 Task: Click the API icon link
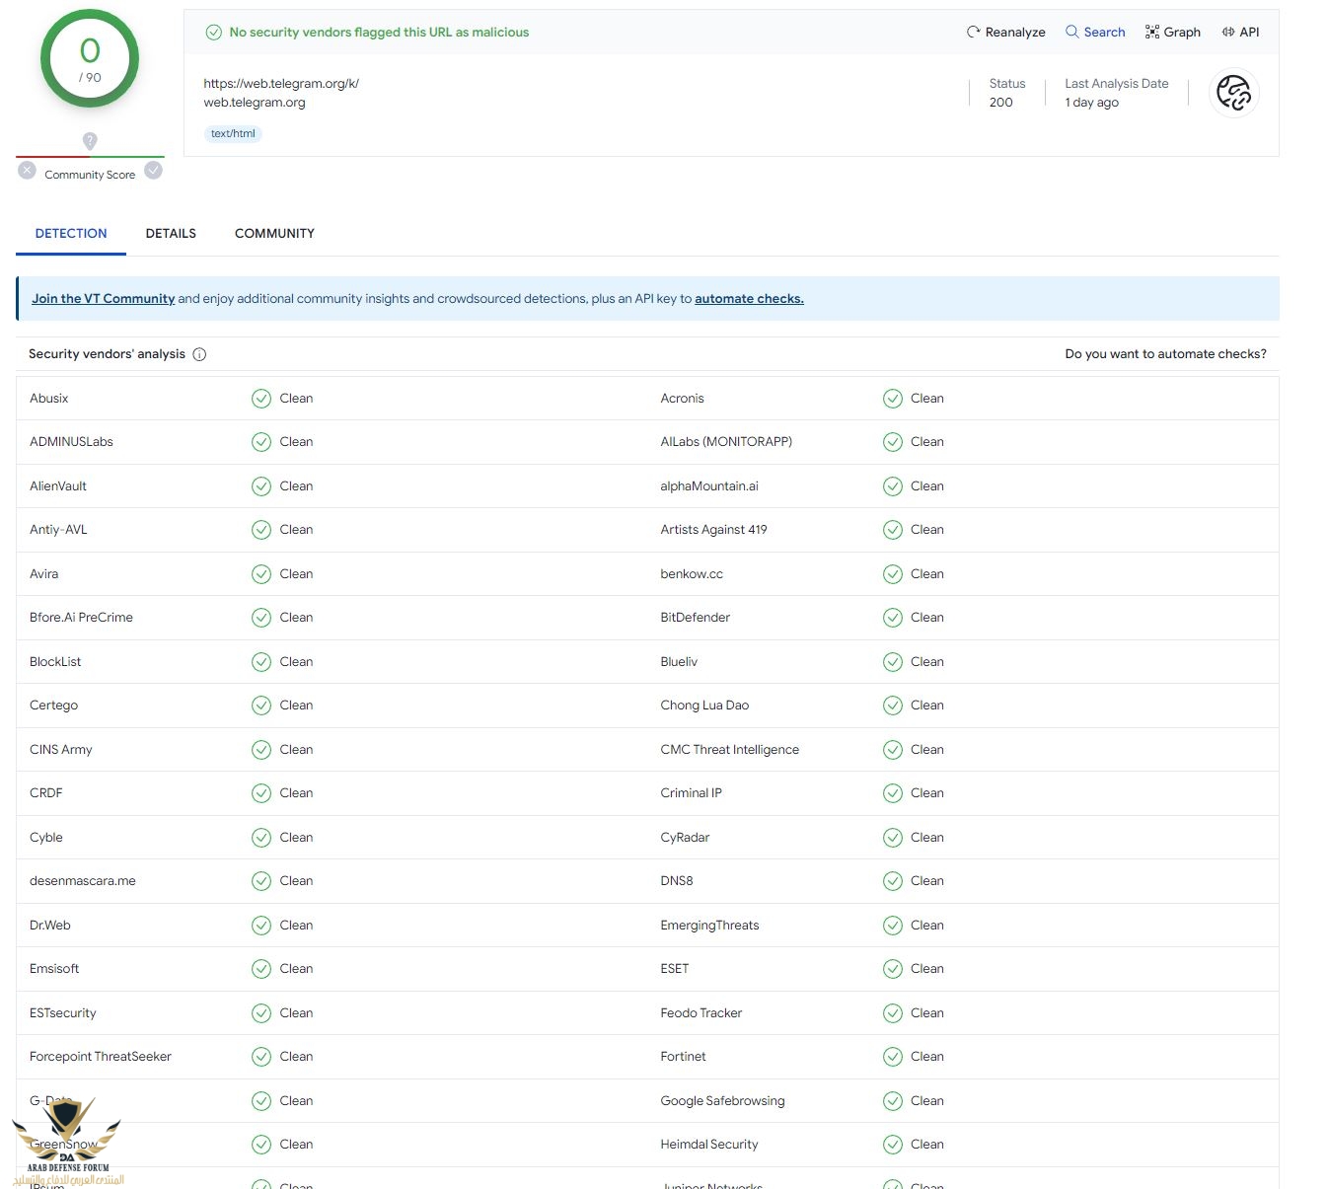pos(1228,32)
